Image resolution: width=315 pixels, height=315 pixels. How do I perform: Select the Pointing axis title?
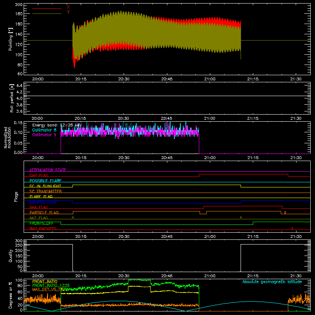(x=11, y=39)
